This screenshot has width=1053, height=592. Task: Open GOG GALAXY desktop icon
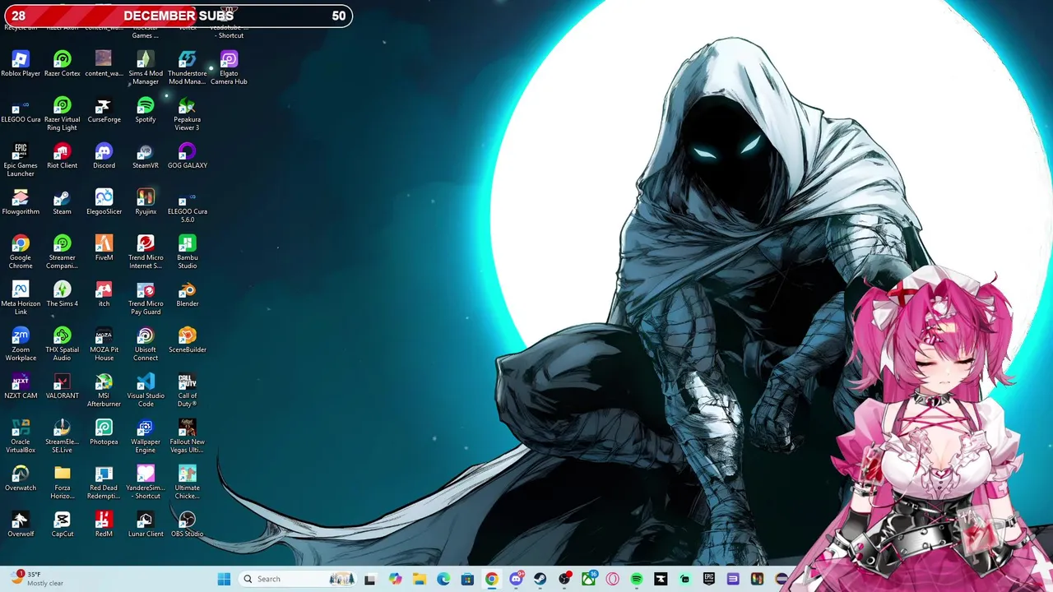(x=187, y=156)
